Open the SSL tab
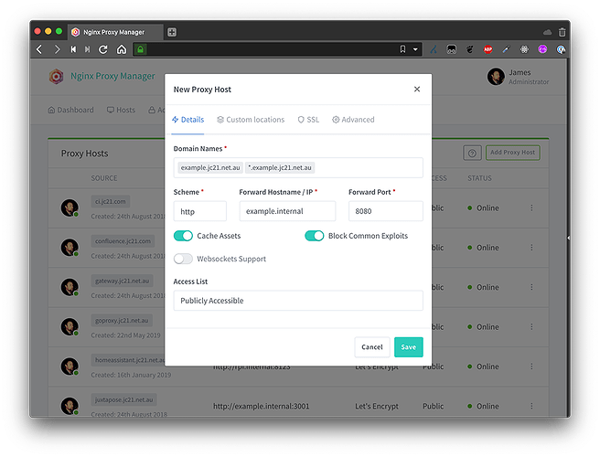Image resolution: width=600 pixels, height=457 pixels. (x=307, y=120)
